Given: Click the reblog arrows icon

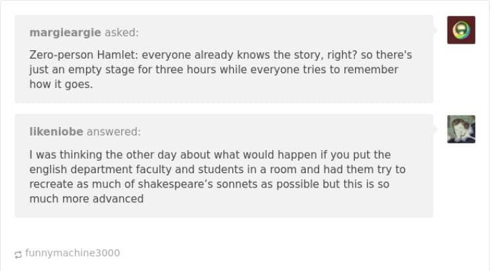Looking at the screenshot, I should (18, 254).
